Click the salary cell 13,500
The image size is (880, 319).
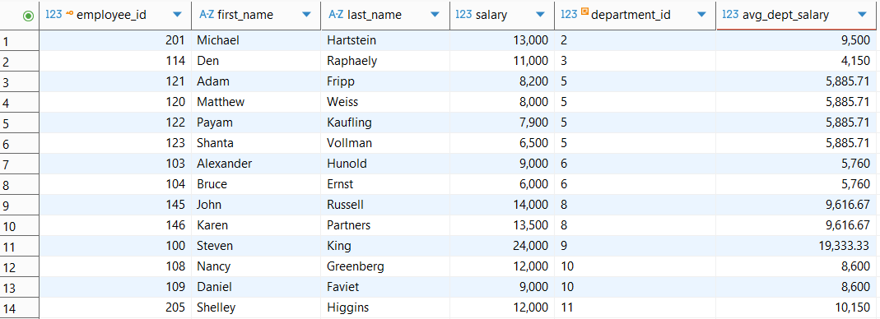(x=502, y=225)
